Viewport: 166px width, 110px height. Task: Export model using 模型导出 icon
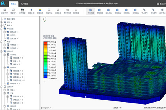(49, 10)
